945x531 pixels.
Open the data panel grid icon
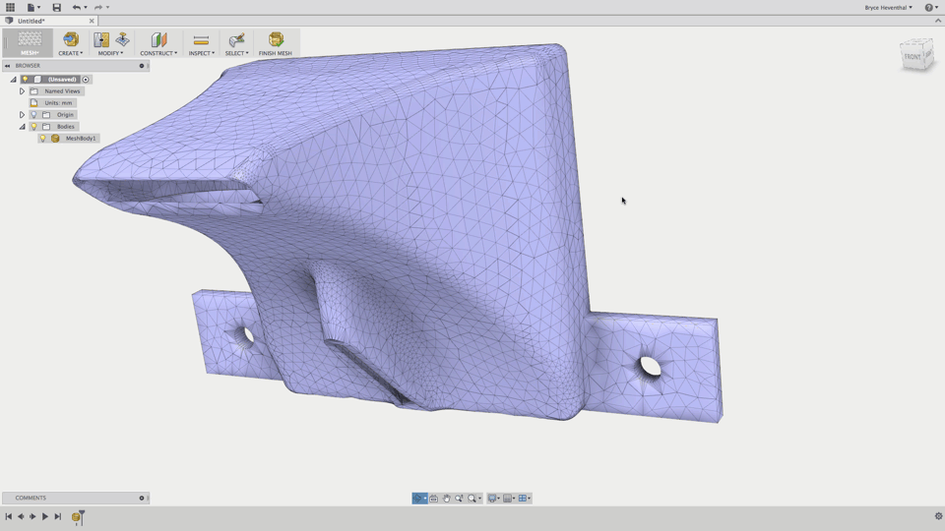pyautogui.click(x=10, y=7)
